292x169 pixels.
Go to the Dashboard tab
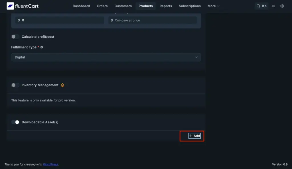pyautogui.click(x=81, y=6)
